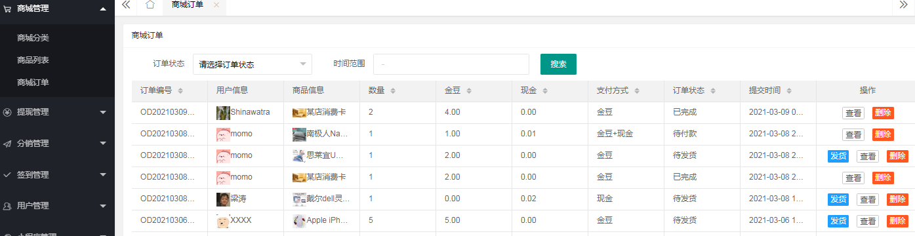Collapse the 商城管理 menu section
The width and height of the screenshot is (915, 236).
pos(103,9)
